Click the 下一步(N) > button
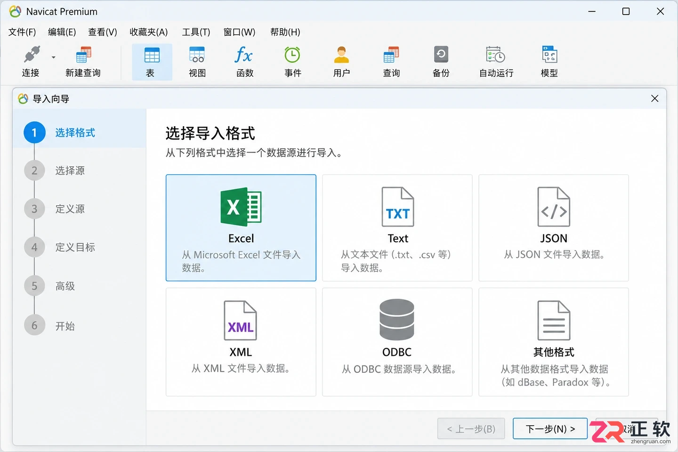 pyautogui.click(x=550, y=428)
